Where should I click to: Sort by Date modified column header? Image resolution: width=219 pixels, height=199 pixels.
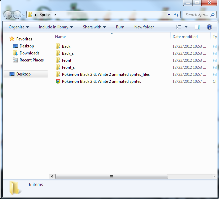(x=185, y=37)
